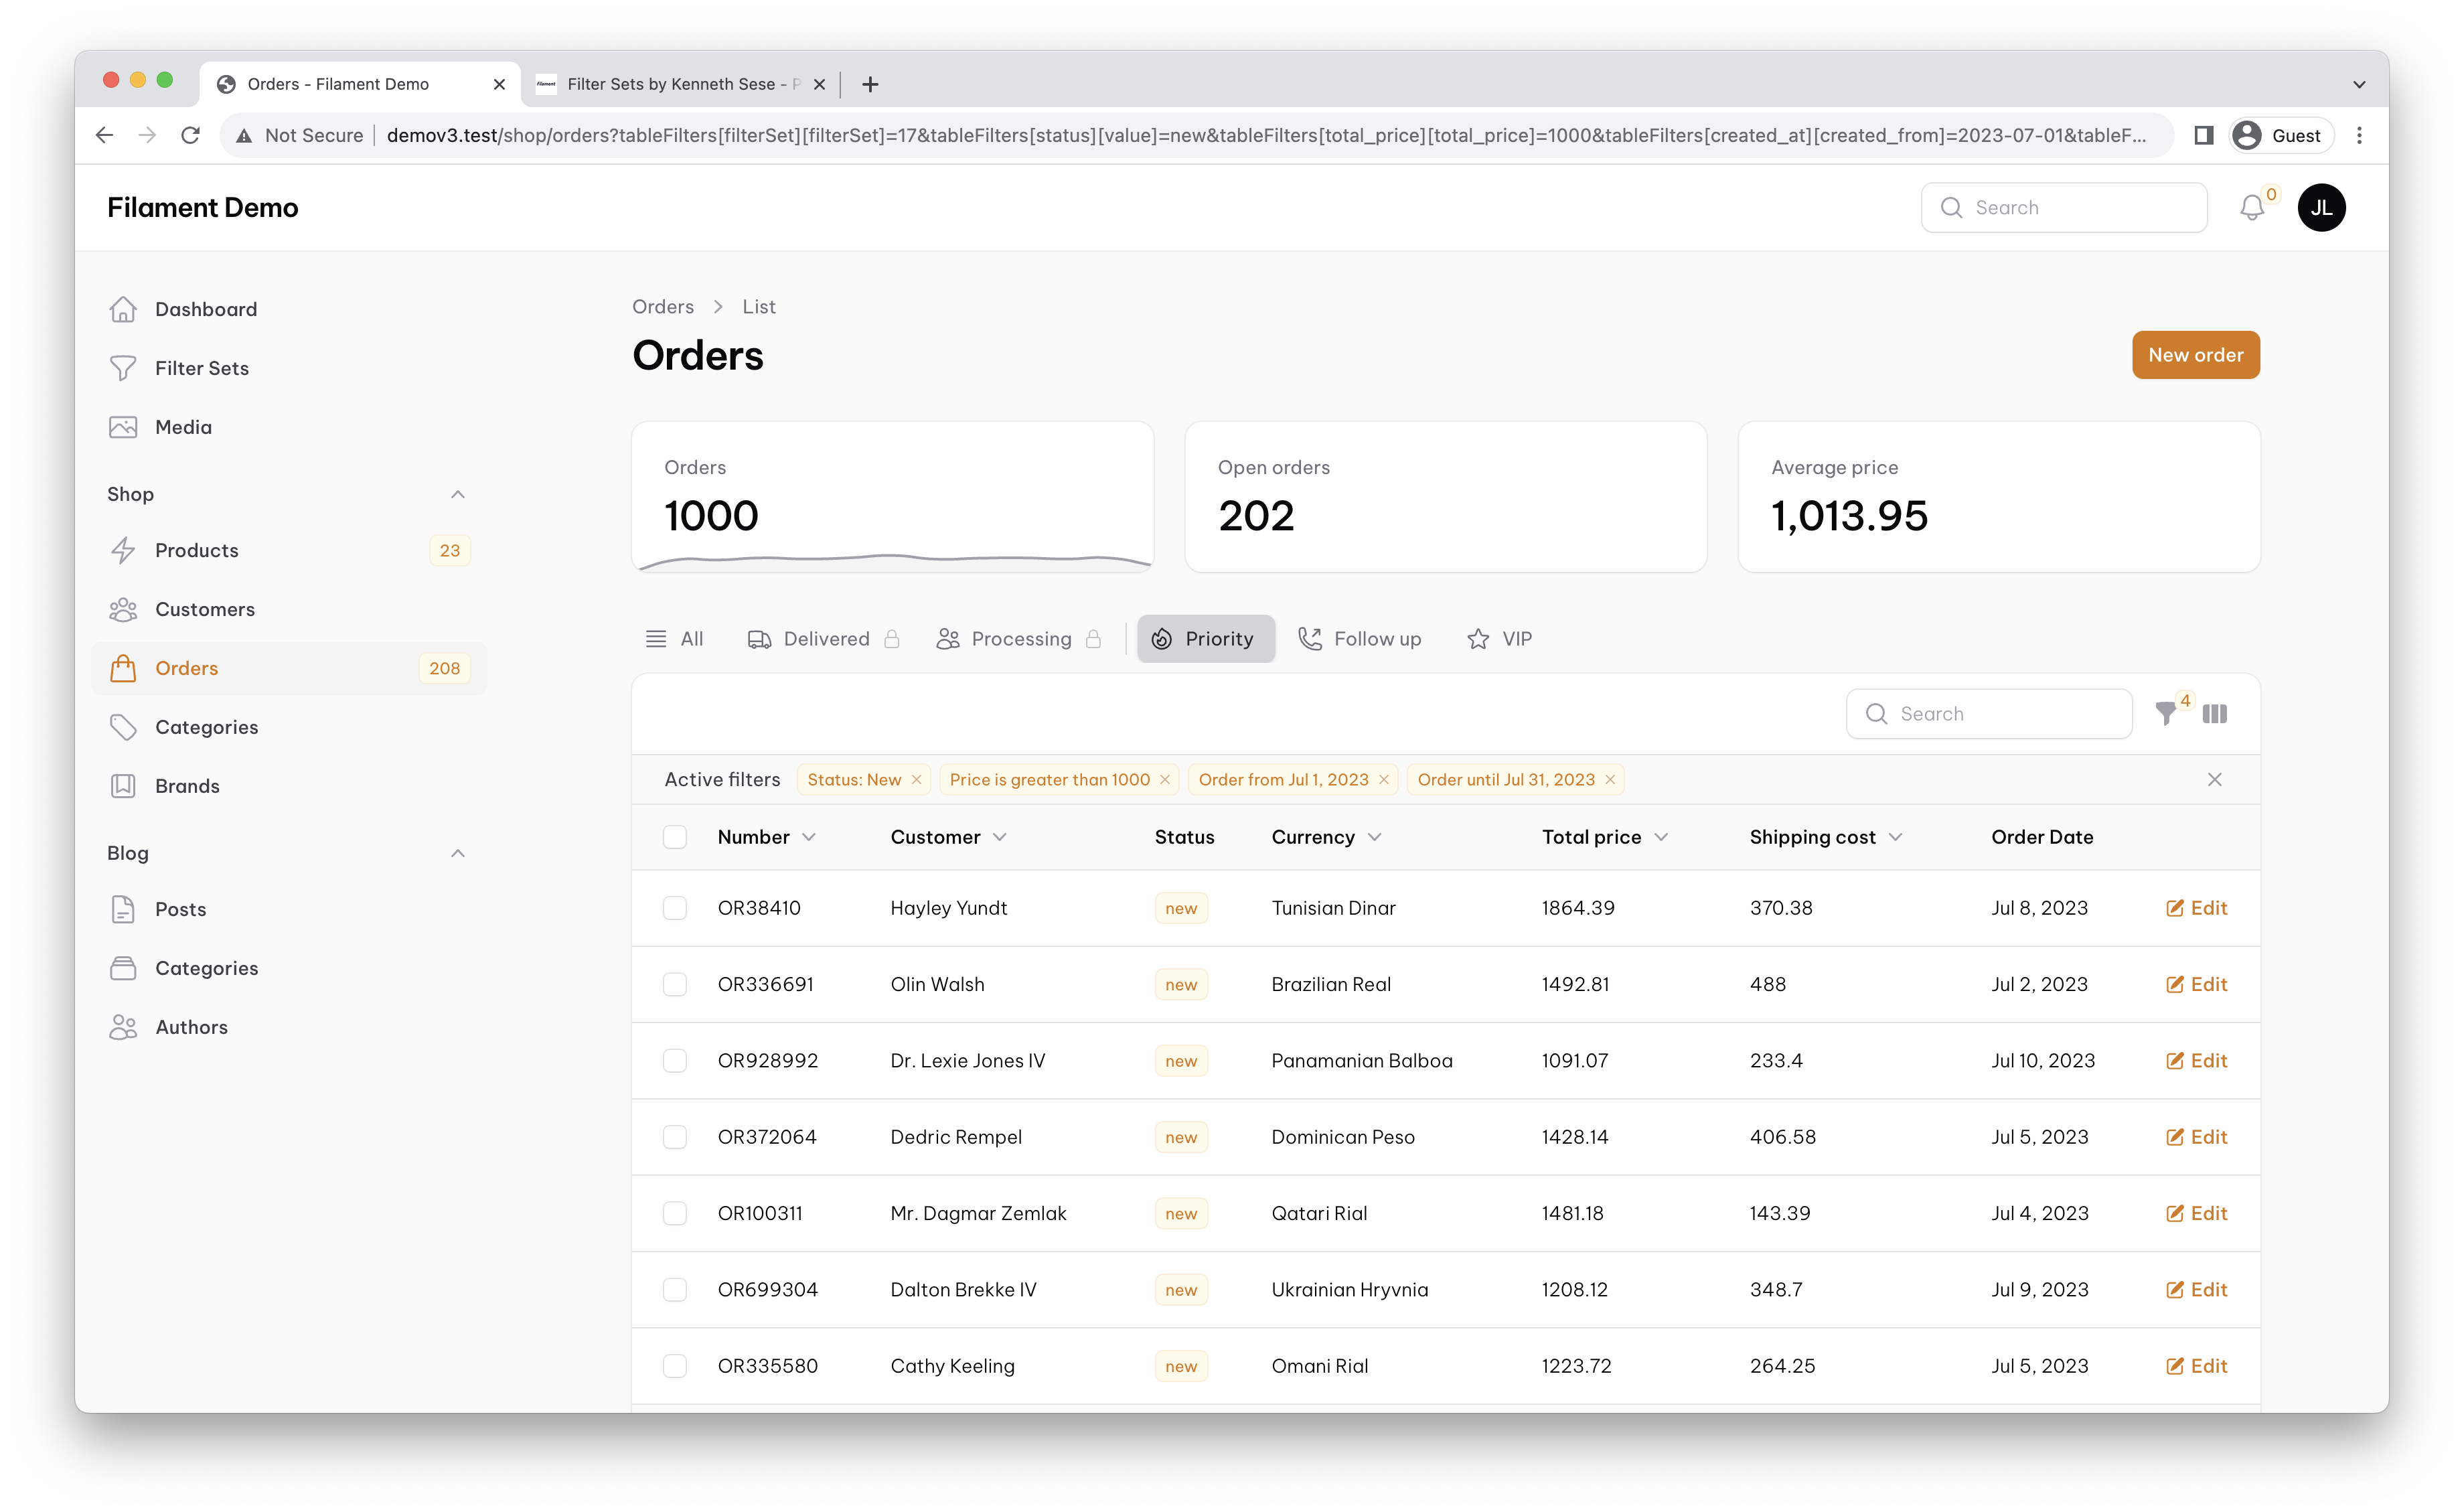Open the table filters panel
Screen dimensions: 2464x1512
(2167, 713)
